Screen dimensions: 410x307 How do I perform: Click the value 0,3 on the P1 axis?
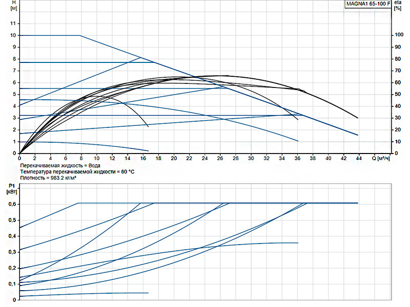pos(12,252)
